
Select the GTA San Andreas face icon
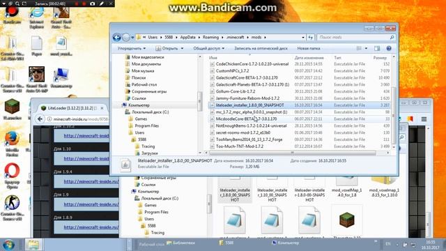tap(37, 79)
